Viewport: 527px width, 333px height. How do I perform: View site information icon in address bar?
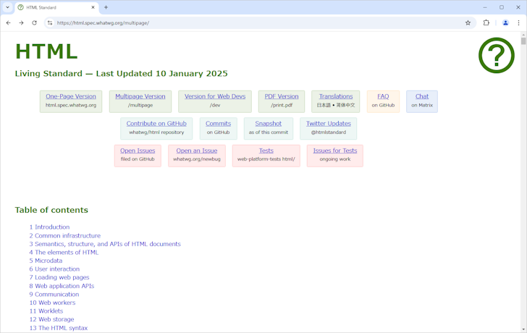[x=50, y=22]
